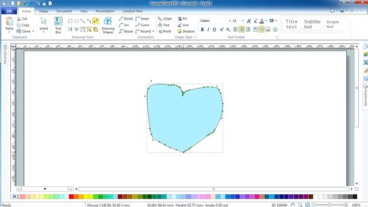Open the File menu
Screen dimensions: 368x207
(9, 11)
